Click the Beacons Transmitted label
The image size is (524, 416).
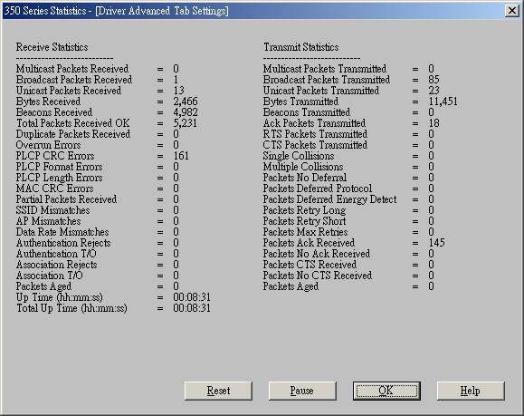point(307,112)
